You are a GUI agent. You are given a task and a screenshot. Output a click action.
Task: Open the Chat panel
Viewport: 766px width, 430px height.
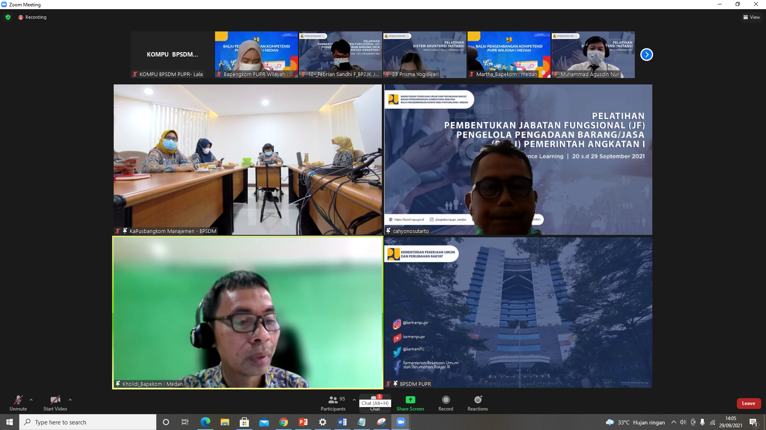click(x=375, y=403)
